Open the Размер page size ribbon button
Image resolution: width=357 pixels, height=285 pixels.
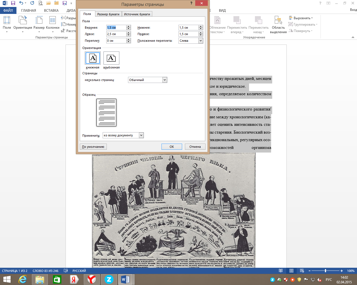[x=39, y=24]
